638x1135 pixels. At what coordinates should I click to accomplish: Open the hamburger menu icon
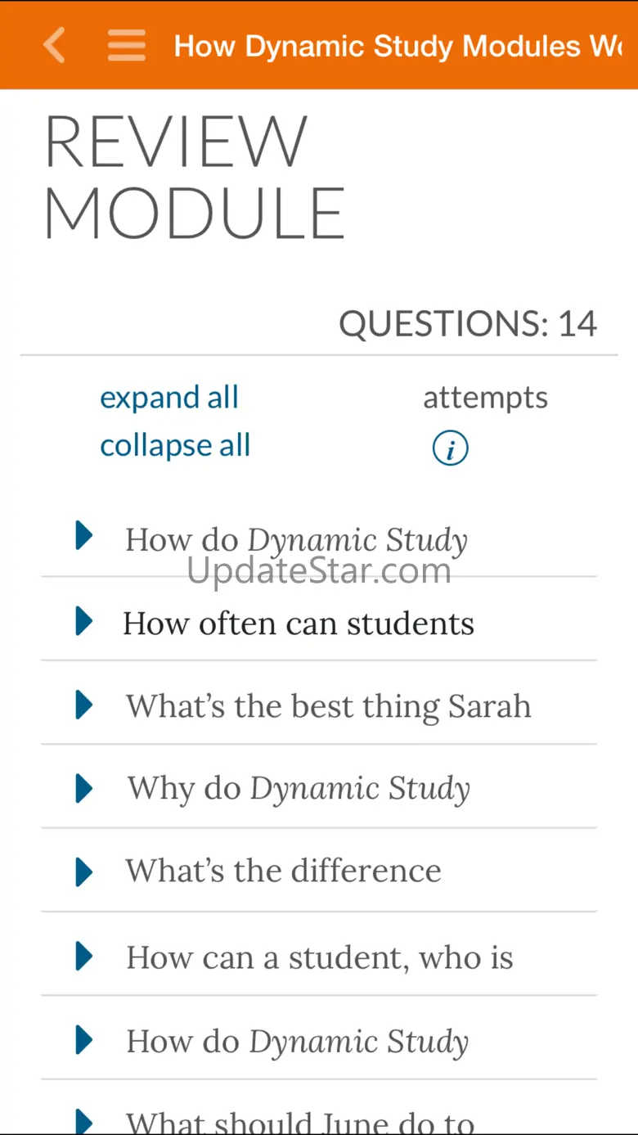pos(127,46)
